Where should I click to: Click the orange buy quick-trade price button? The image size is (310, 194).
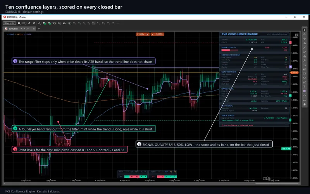tap(157, 34)
